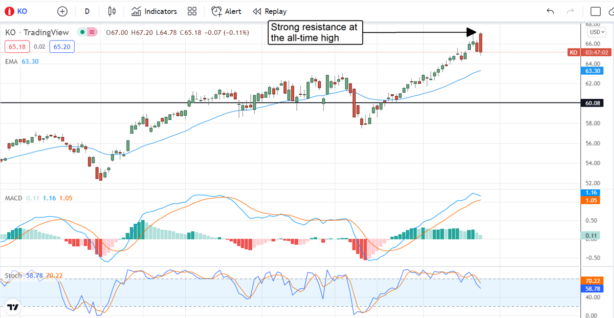Open the KO symbol search
The height and width of the screenshot is (318, 614).
(x=22, y=11)
